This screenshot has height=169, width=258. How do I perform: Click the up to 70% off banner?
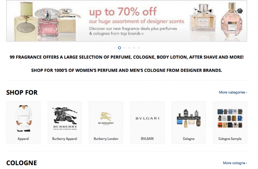click(127, 21)
